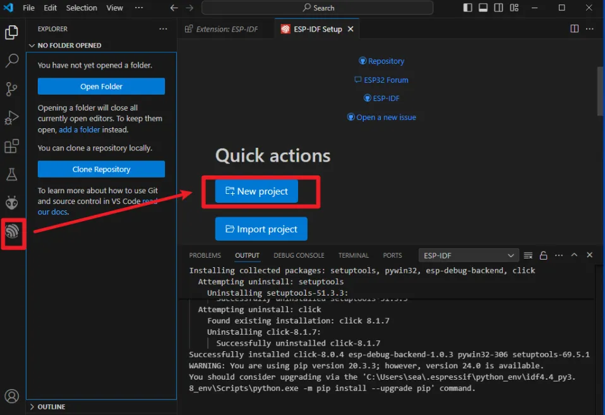605x415 pixels.
Task: Open Run and Debug view
Action: click(11, 117)
